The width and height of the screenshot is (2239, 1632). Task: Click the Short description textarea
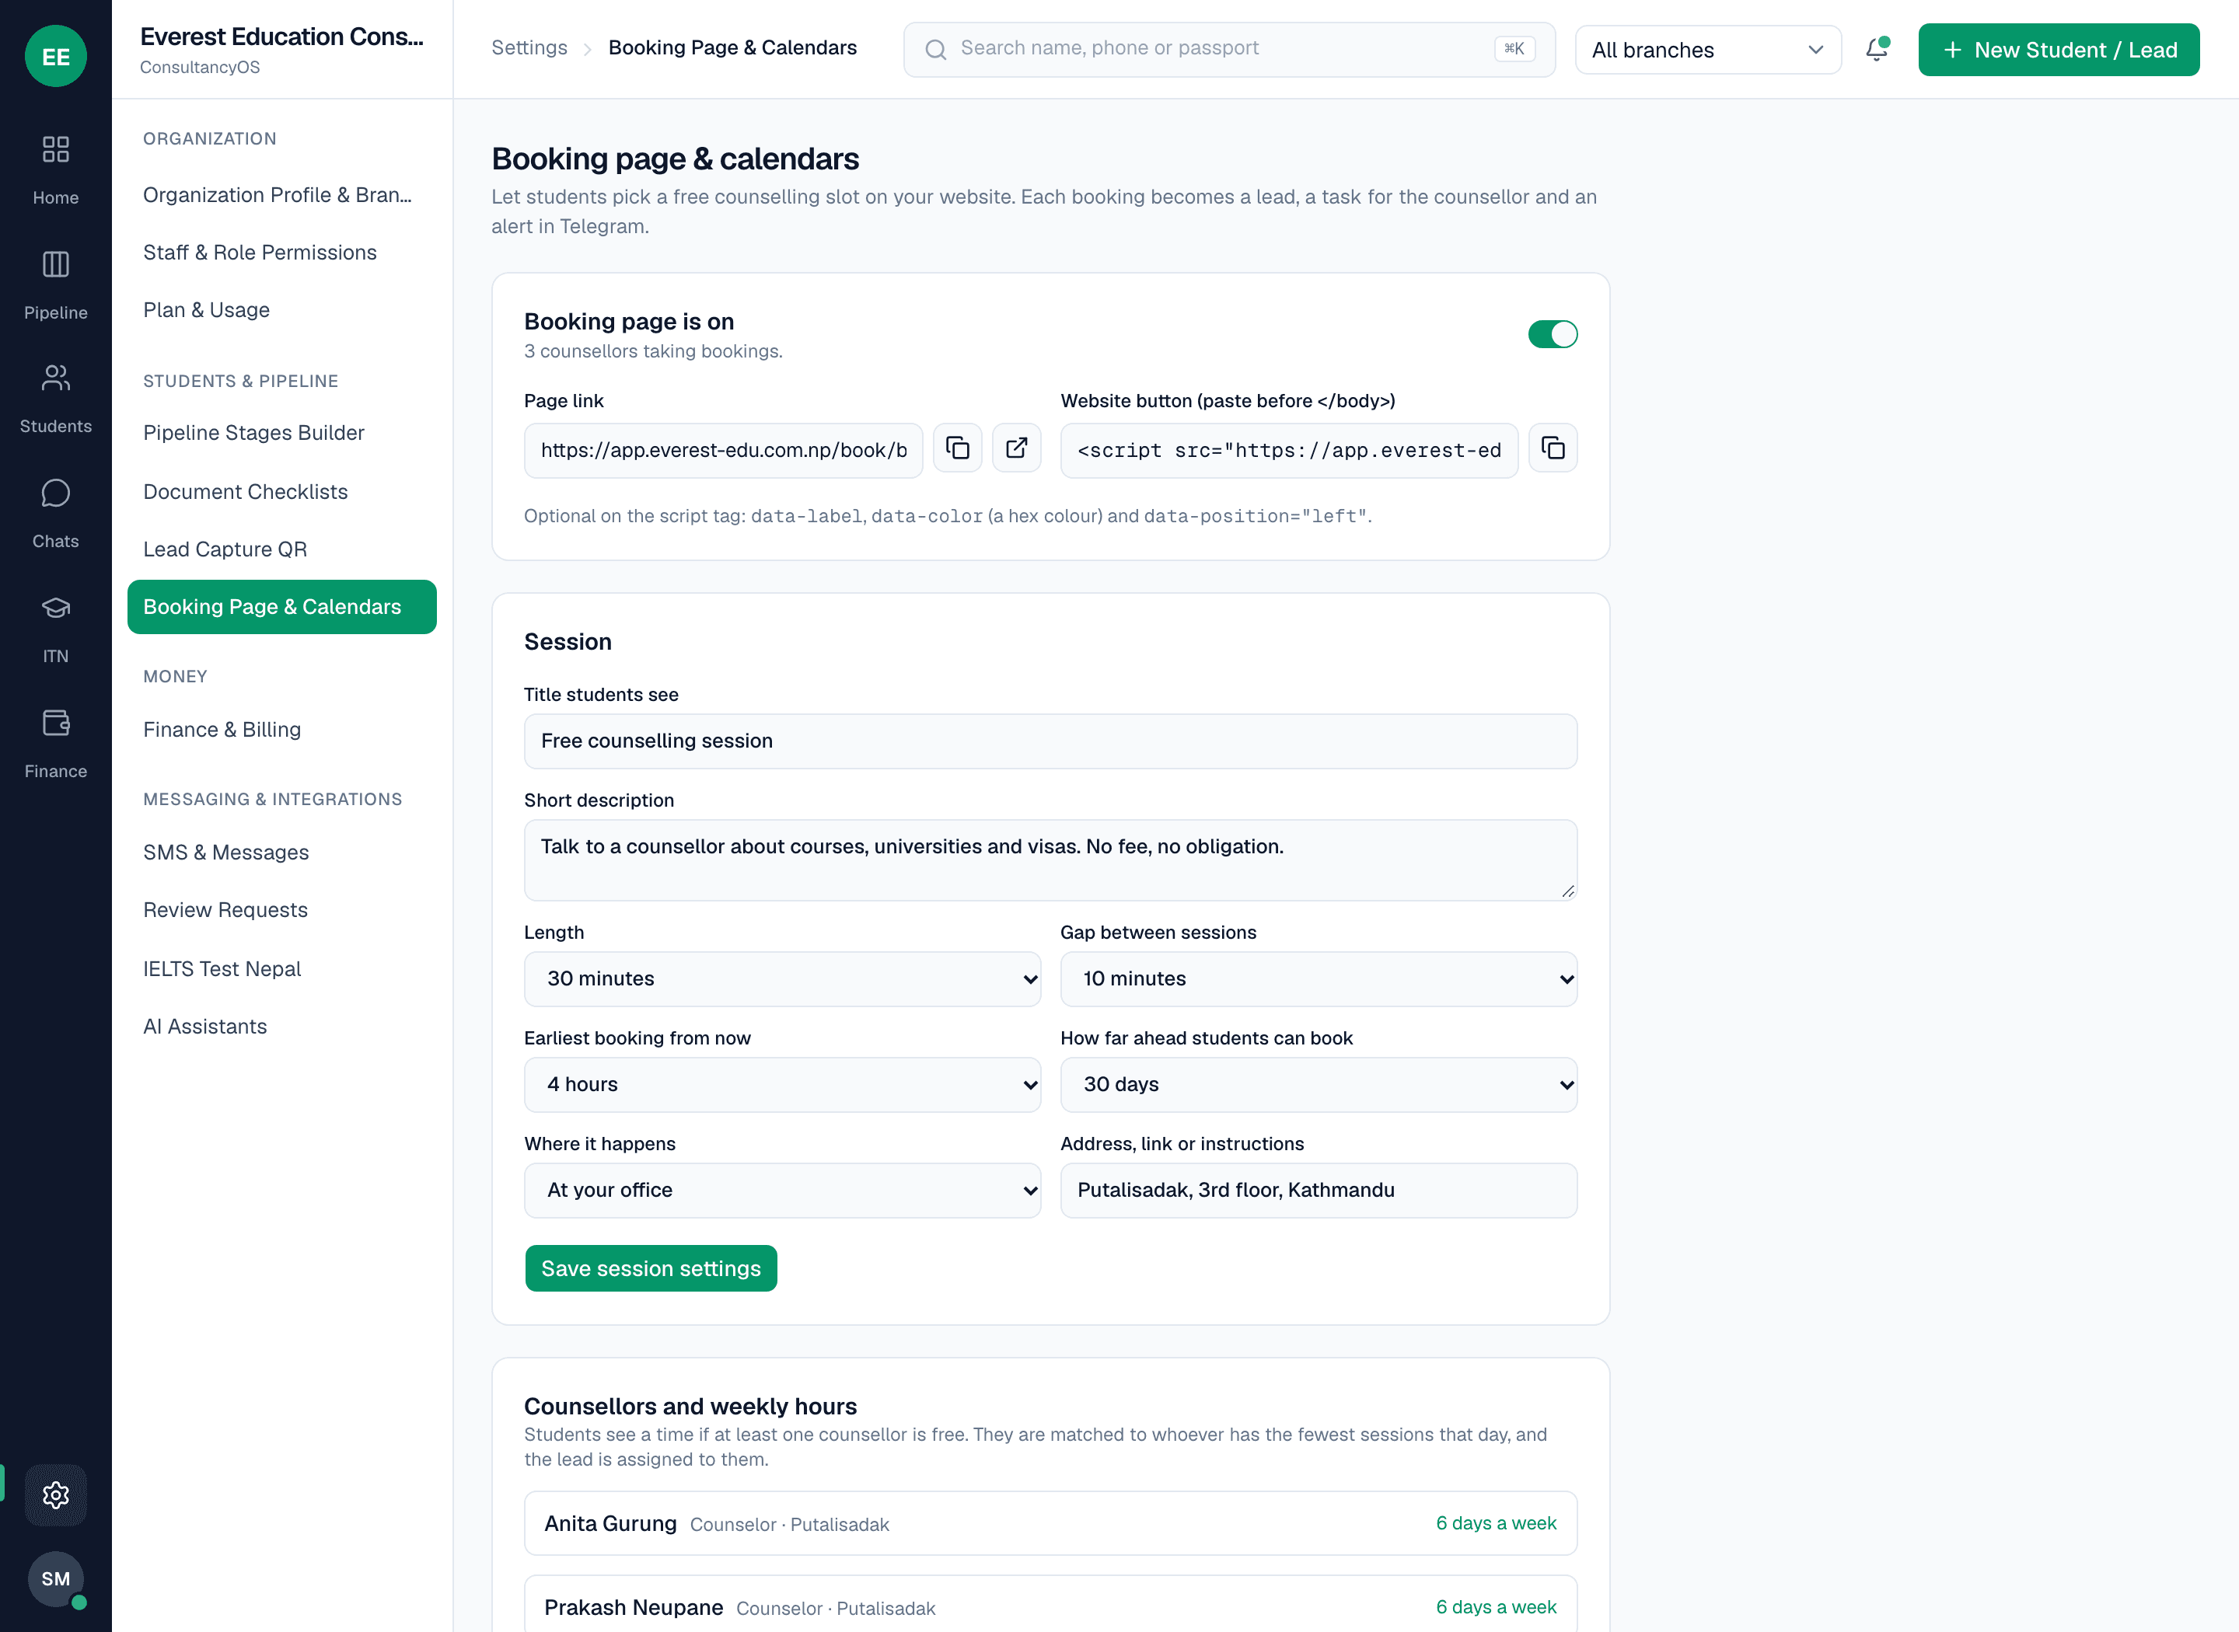1050,860
